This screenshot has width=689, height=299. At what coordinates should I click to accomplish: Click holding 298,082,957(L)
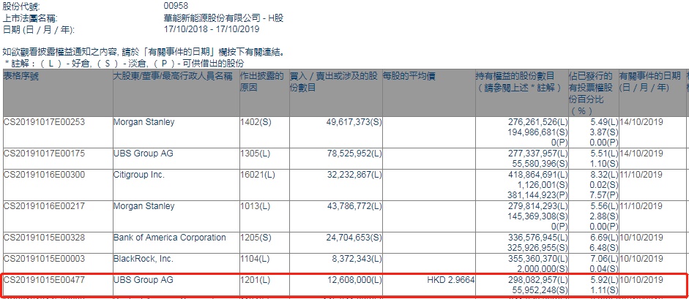coord(538,279)
